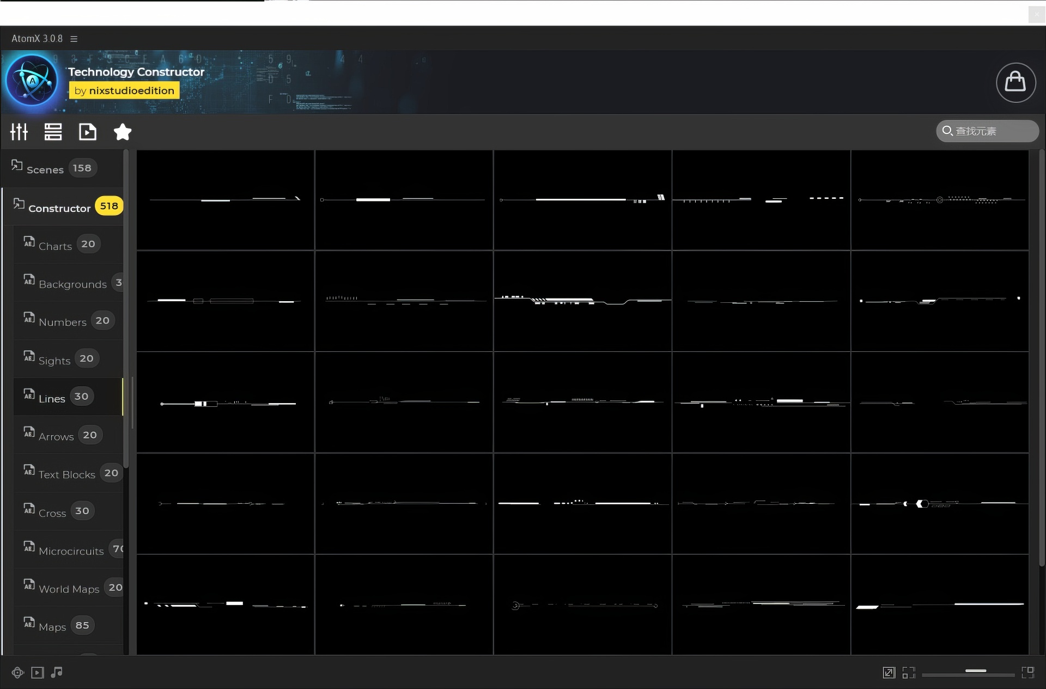
Task: Select the Arrows subcategory
Action: [68, 435]
